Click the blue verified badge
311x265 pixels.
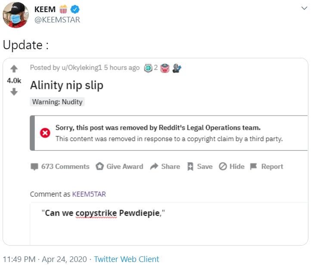[75, 9]
